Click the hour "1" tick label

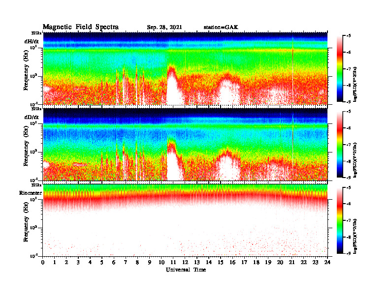click(55, 263)
